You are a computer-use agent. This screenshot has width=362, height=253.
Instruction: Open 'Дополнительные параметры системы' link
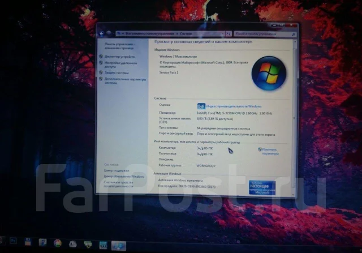pyautogui.click(x=125, y=81)
